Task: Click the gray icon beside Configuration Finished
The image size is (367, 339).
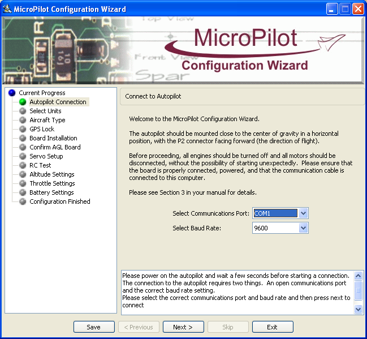Action: [x=23, y=201]
